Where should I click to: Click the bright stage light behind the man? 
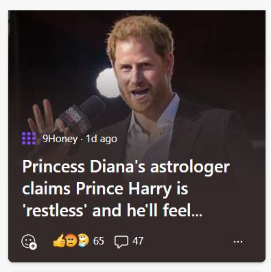click(106, 84)
